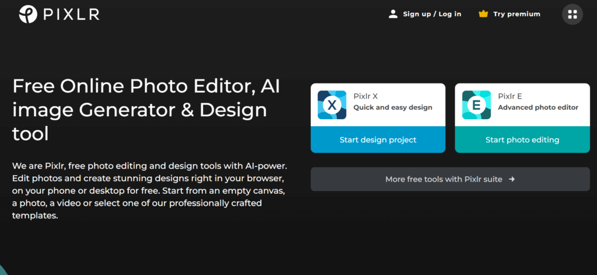Click the 'Quick and easy design' subtitle
This screenshot has height=275, width=597.
(392, 107)
